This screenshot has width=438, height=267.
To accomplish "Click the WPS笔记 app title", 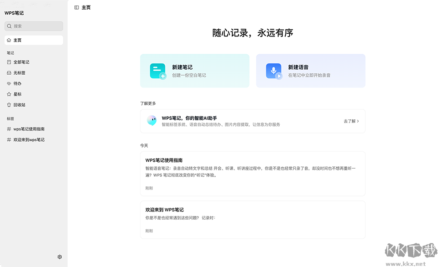I will click(14, 13).
